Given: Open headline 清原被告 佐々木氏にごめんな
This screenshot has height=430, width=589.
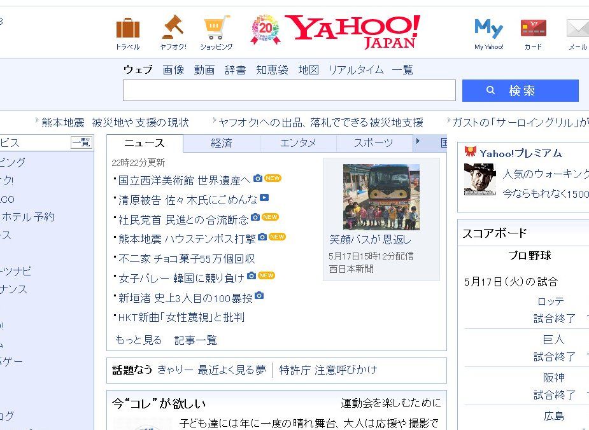Looking at the screenshot, I should 188,200.
